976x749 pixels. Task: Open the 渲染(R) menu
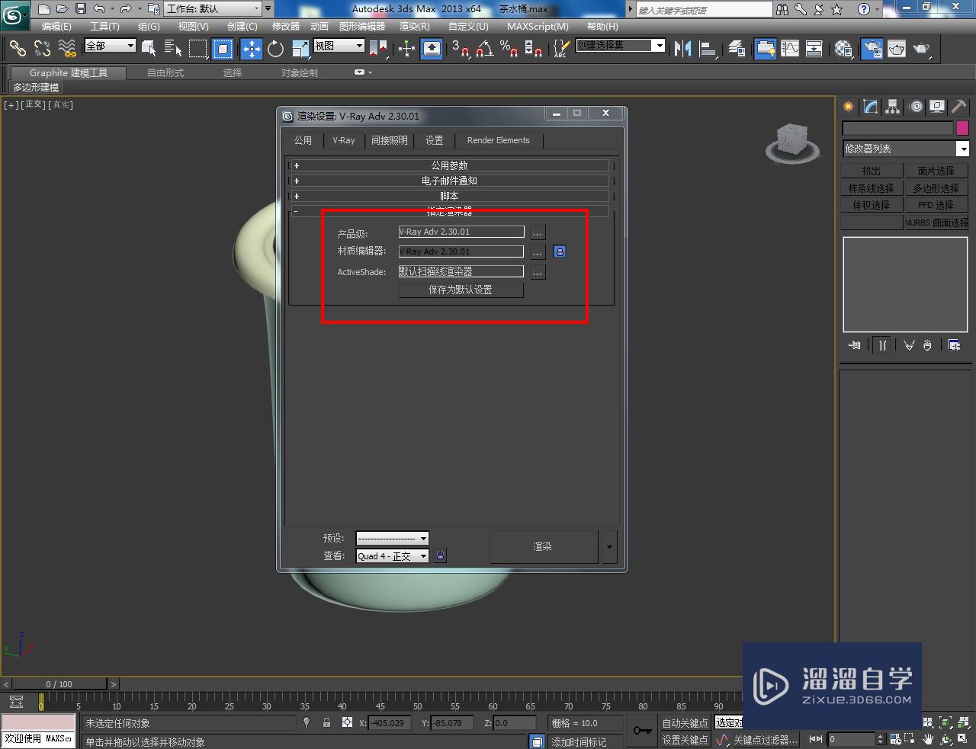pos(415,26)
